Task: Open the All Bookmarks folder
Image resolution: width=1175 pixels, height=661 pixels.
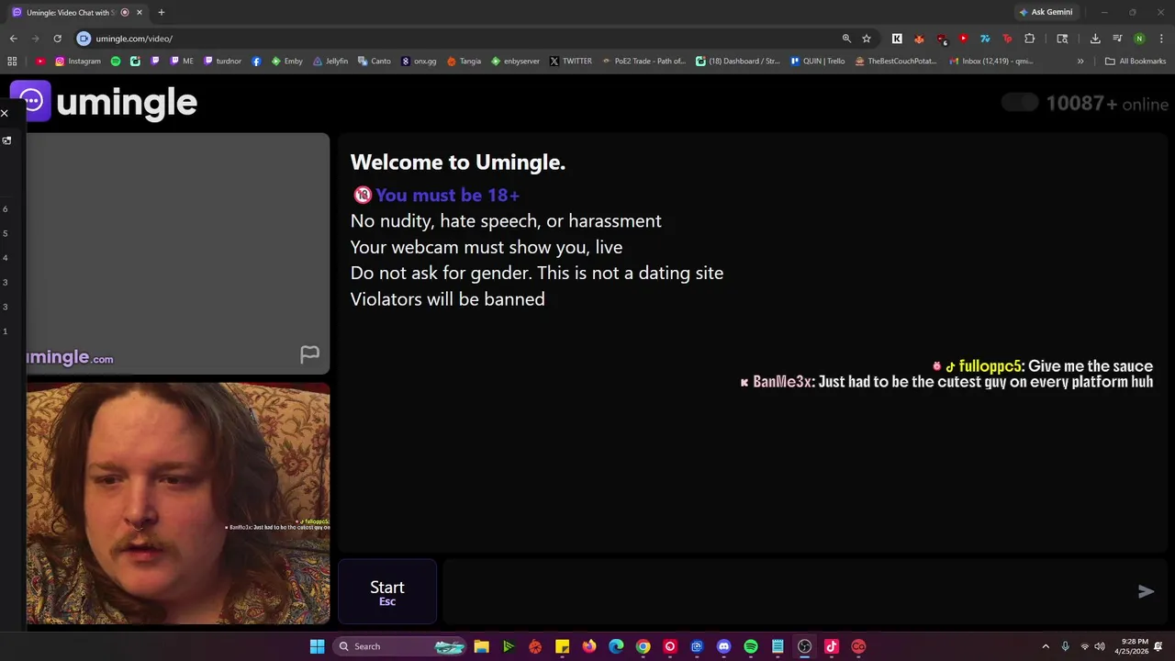Action: pyautogui.click(x=1136, y=62)
